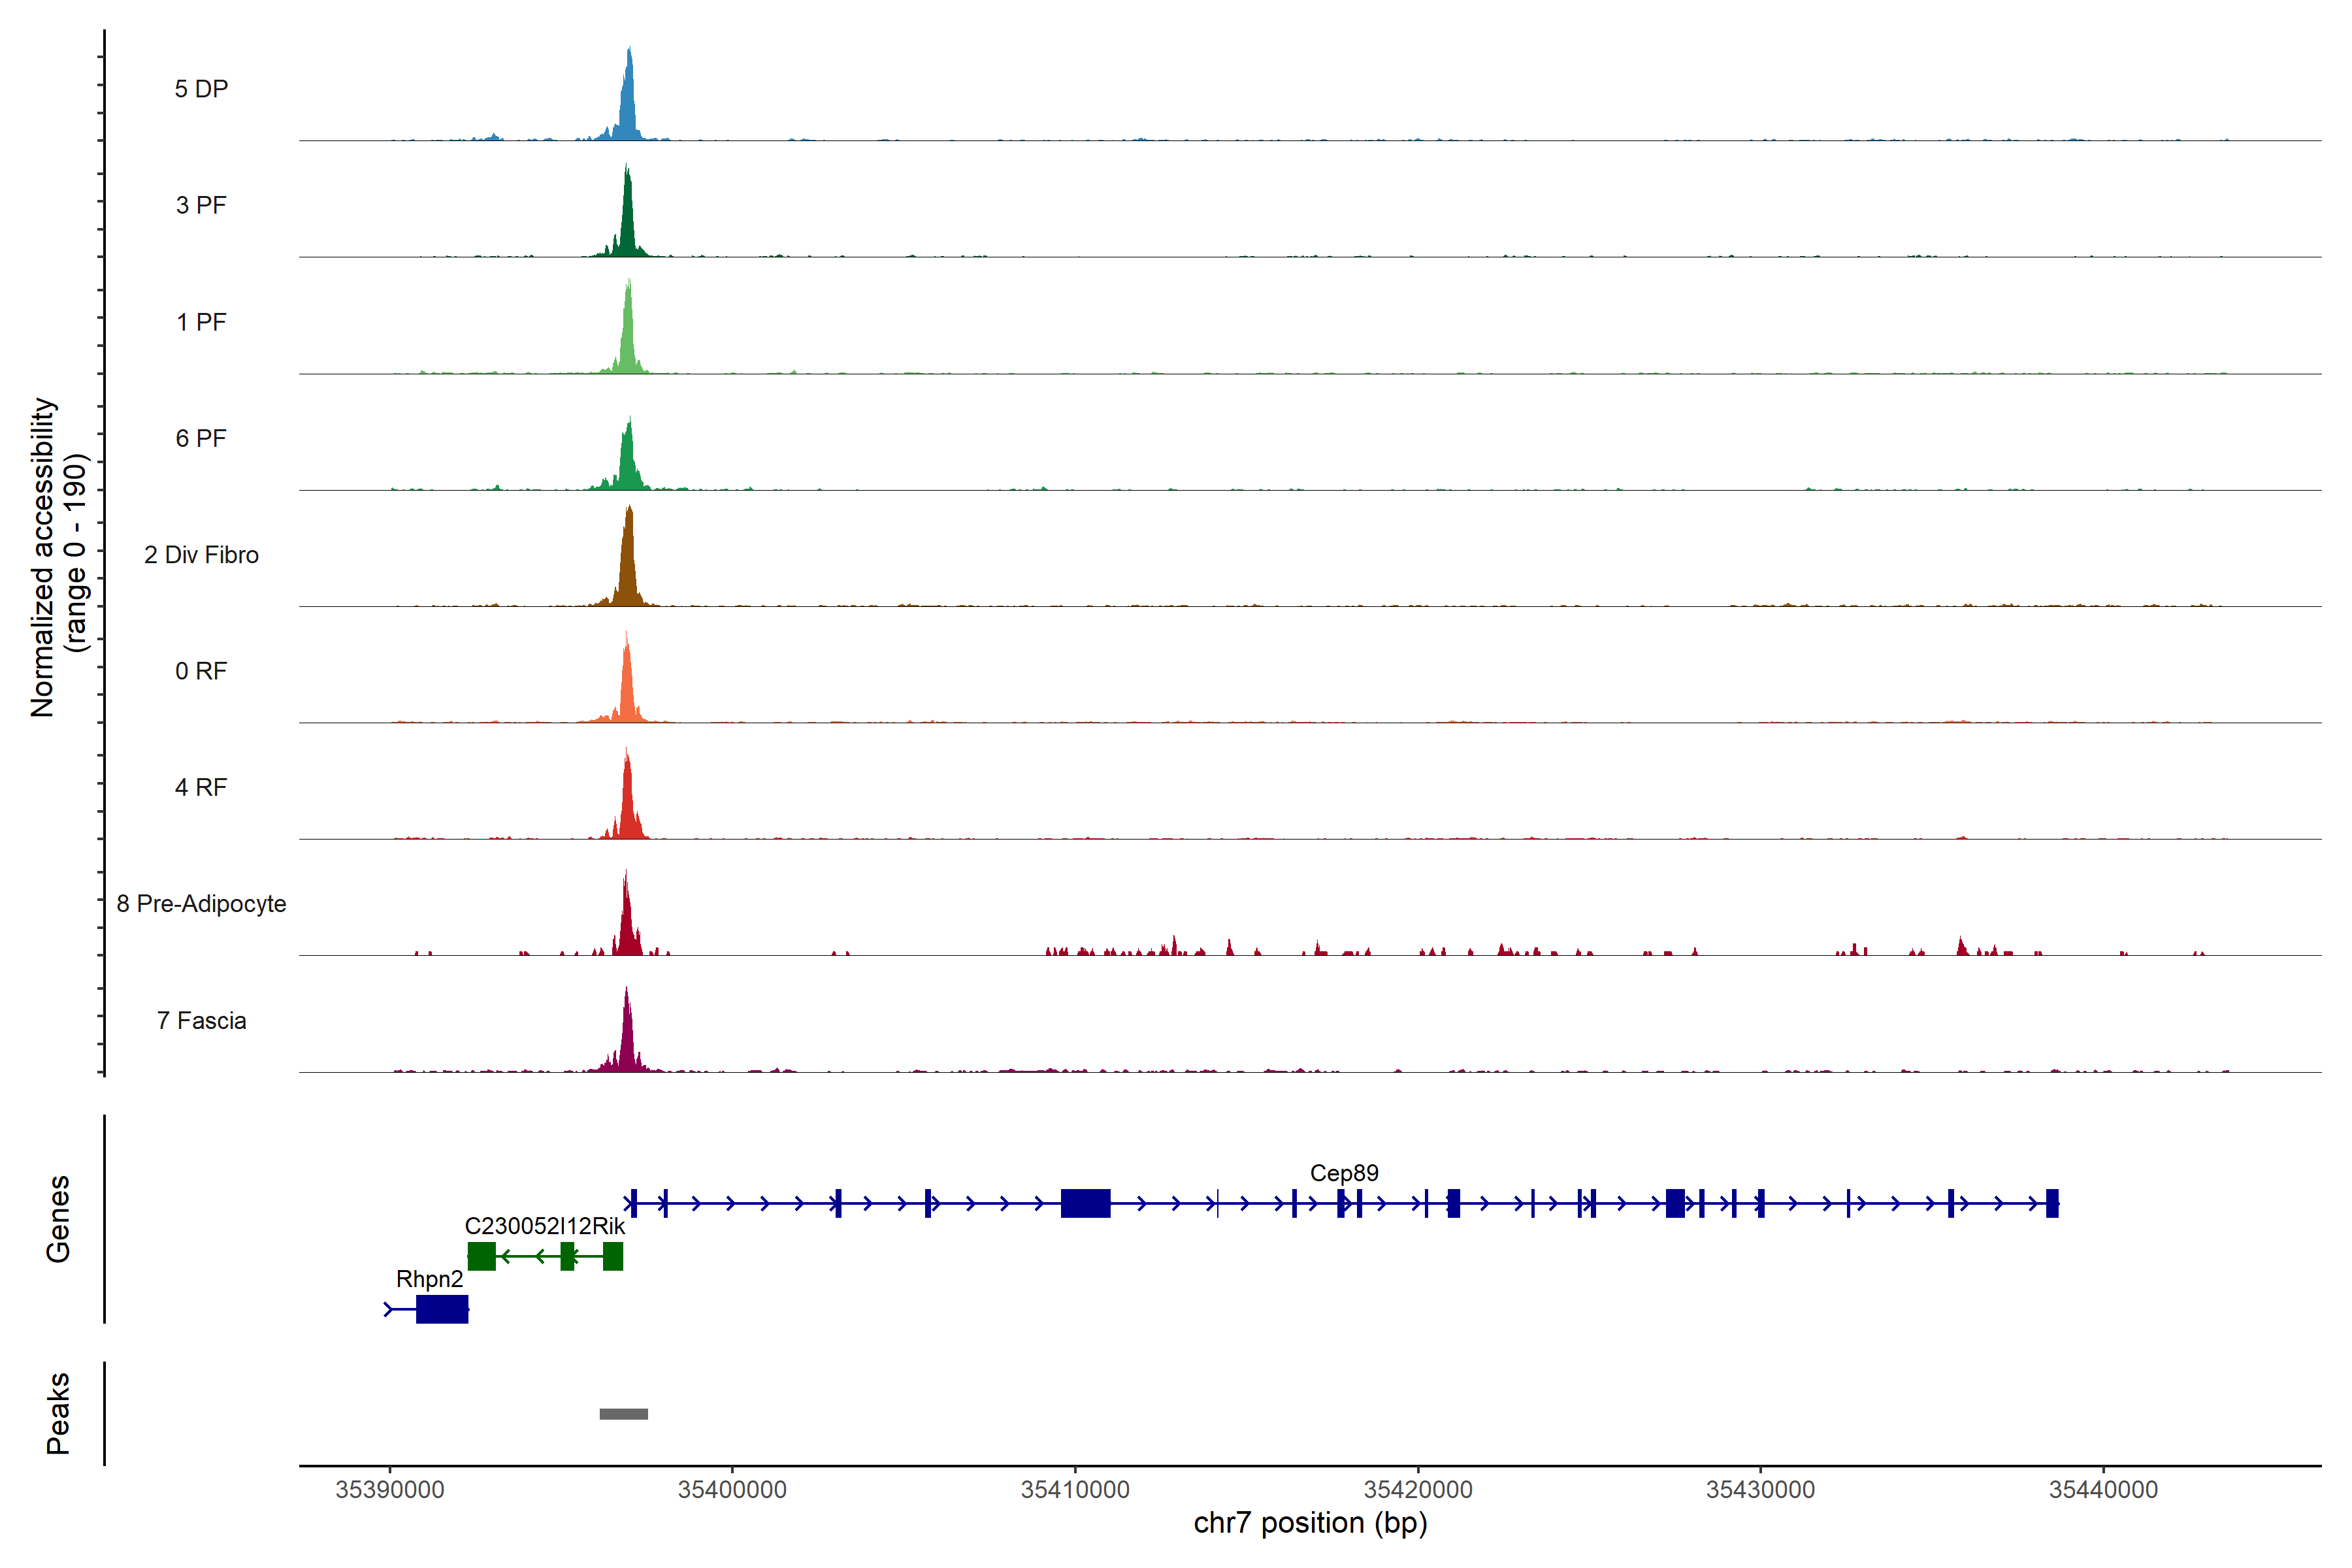Click the Rhpn2 gene label
This screenshot has height=1568, width=2352.
tap(429, 1279)
